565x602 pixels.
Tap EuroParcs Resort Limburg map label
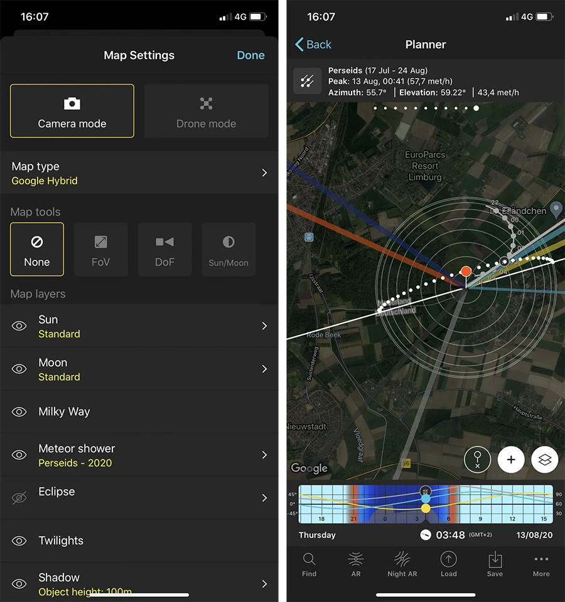[x=425, y=166]
